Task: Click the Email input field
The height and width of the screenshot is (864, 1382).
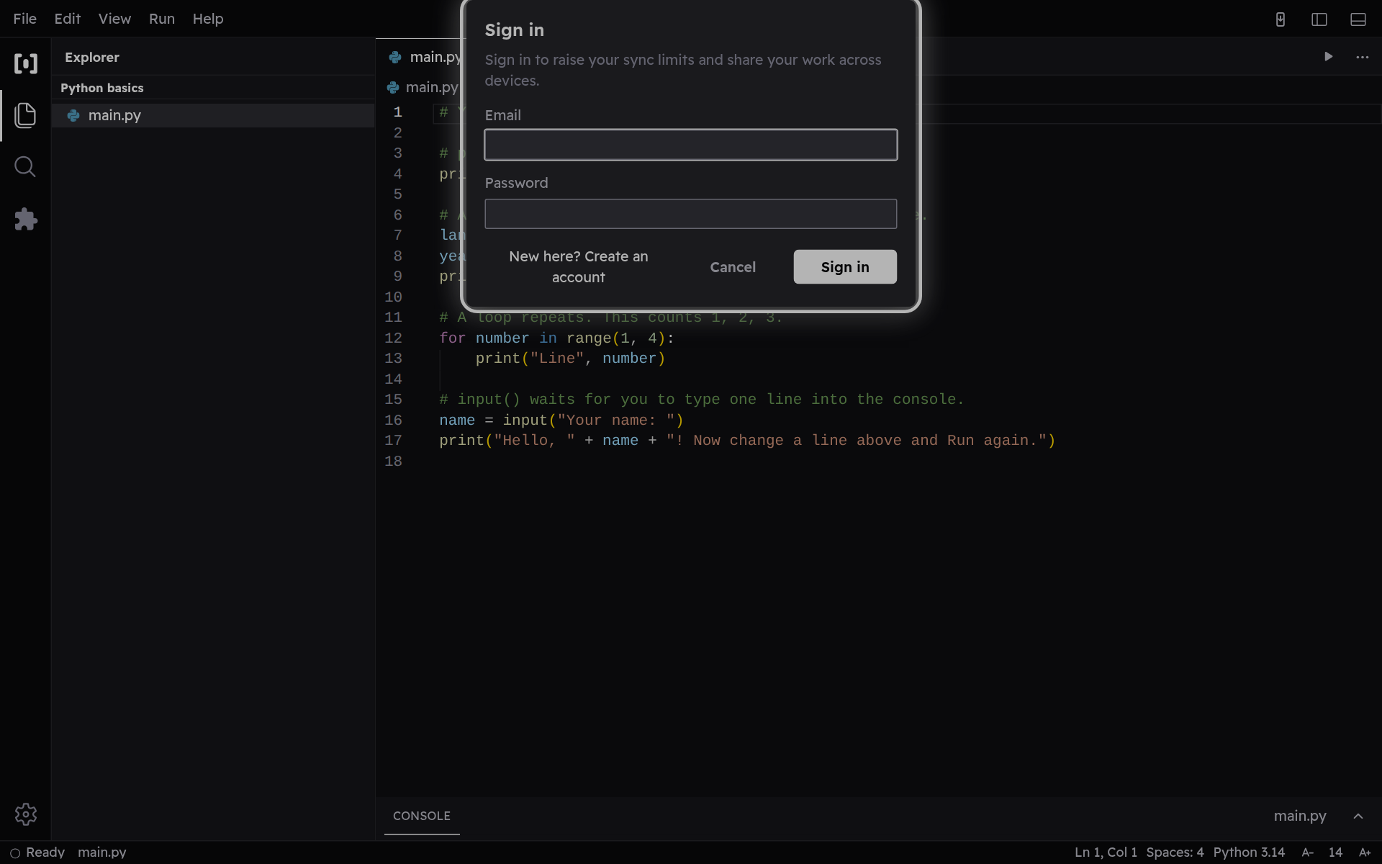Action: [691, 145]
